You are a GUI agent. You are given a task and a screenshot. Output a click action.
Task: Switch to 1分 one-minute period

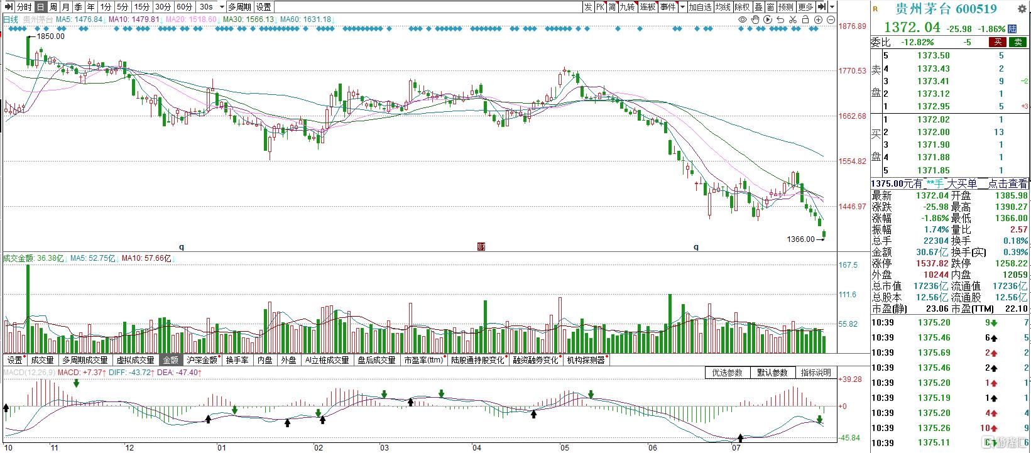tap(106, 7)
